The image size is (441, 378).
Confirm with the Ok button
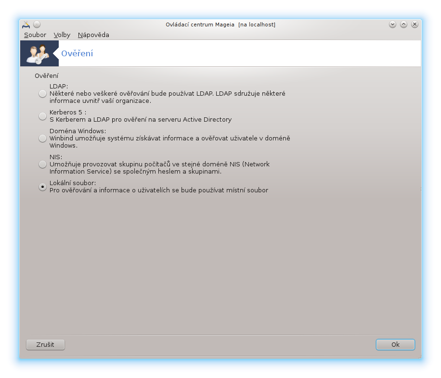pos(395,344)
